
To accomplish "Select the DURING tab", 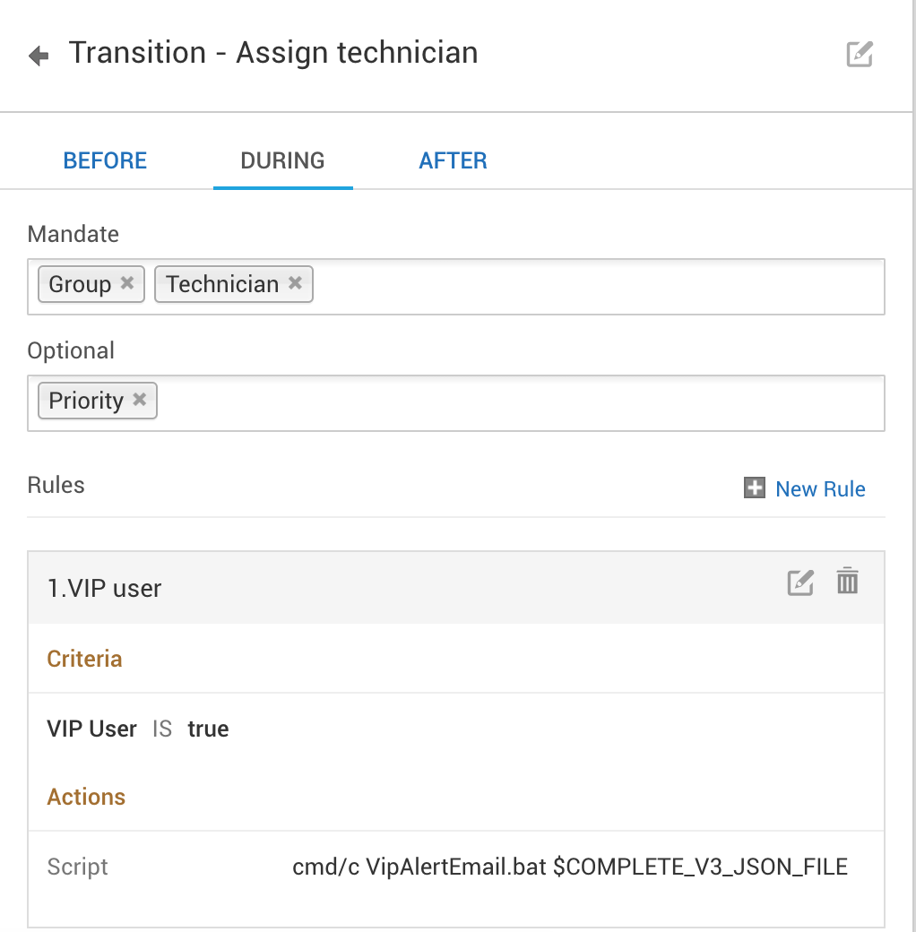I will point(282,161).
